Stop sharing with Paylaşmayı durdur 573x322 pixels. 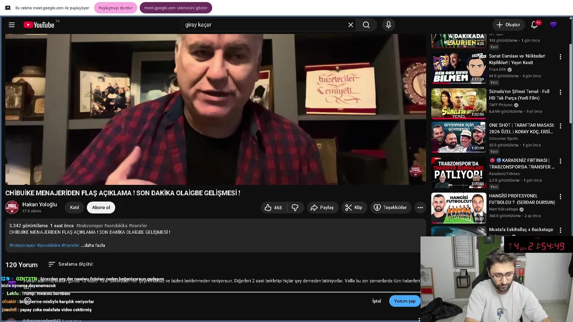coord(115,8)
